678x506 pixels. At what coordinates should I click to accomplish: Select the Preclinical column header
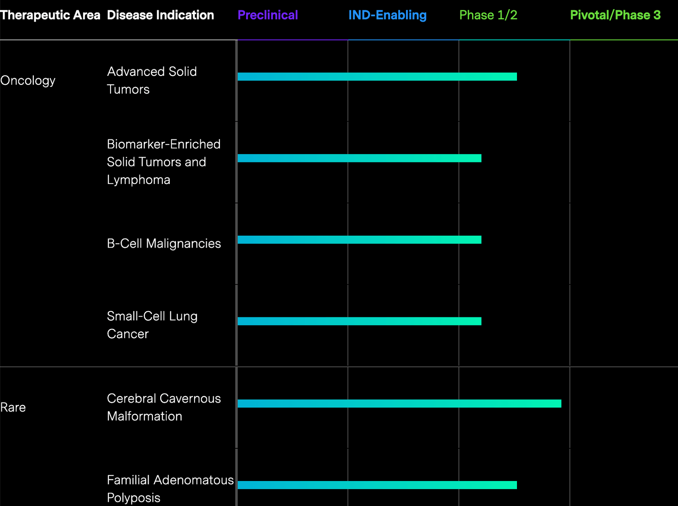pyautogui.click(x=268, y=15)
